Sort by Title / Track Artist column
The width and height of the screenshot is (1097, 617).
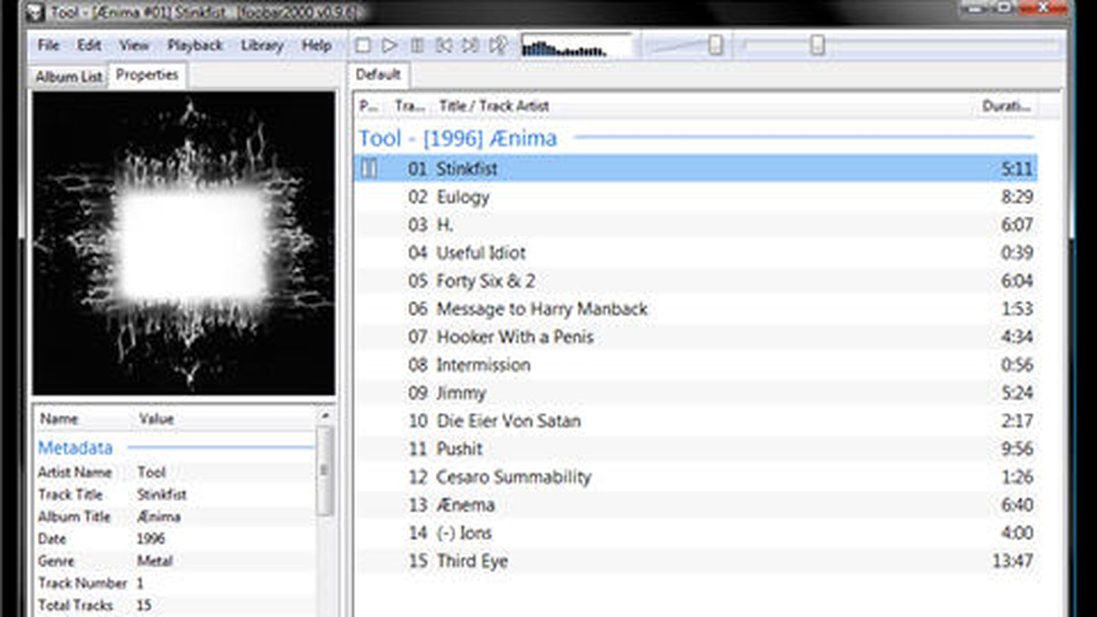coord(494,106)
